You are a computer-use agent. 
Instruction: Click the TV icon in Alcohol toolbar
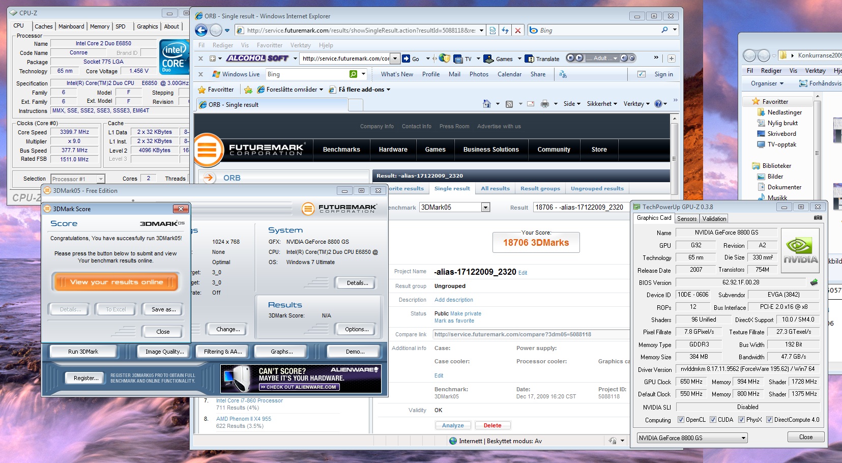coord(458,59)
